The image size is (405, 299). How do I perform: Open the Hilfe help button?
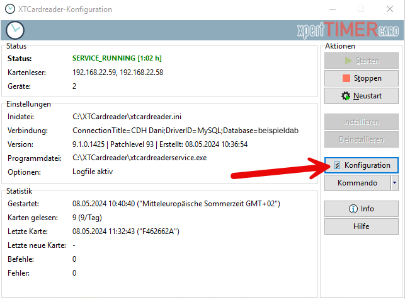[361, 226]
